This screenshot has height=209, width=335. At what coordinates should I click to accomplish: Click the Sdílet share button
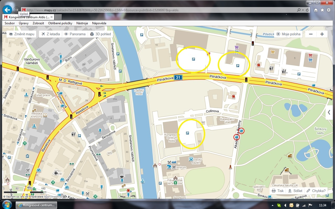(295, 191)
